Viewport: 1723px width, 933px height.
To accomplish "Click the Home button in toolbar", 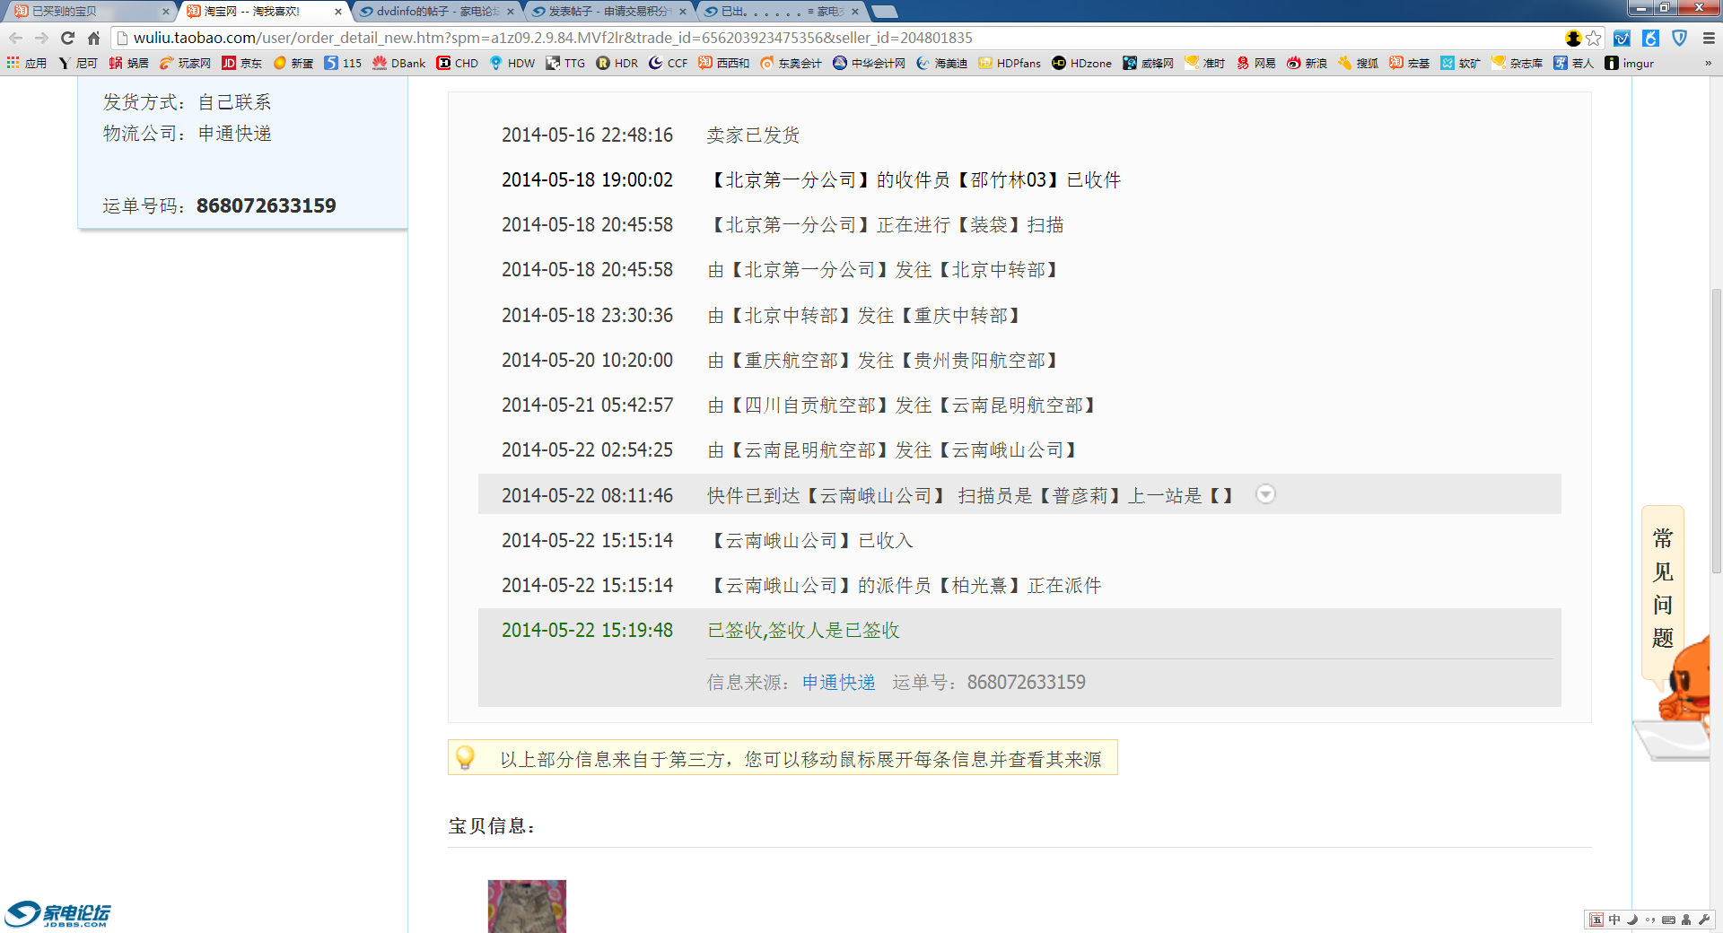I will pos(93,38).
